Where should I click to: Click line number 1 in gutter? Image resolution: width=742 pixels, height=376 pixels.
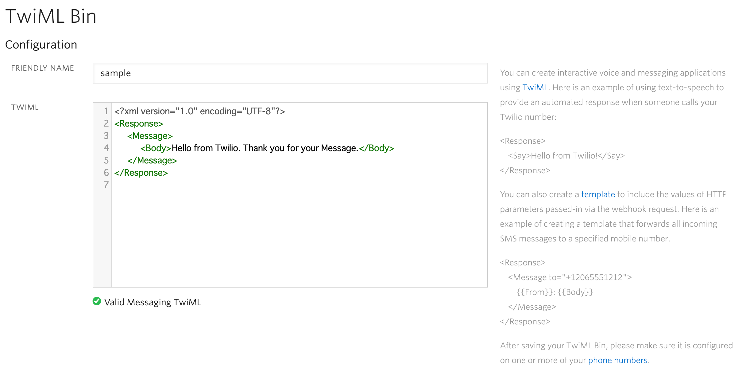[106, 111]
